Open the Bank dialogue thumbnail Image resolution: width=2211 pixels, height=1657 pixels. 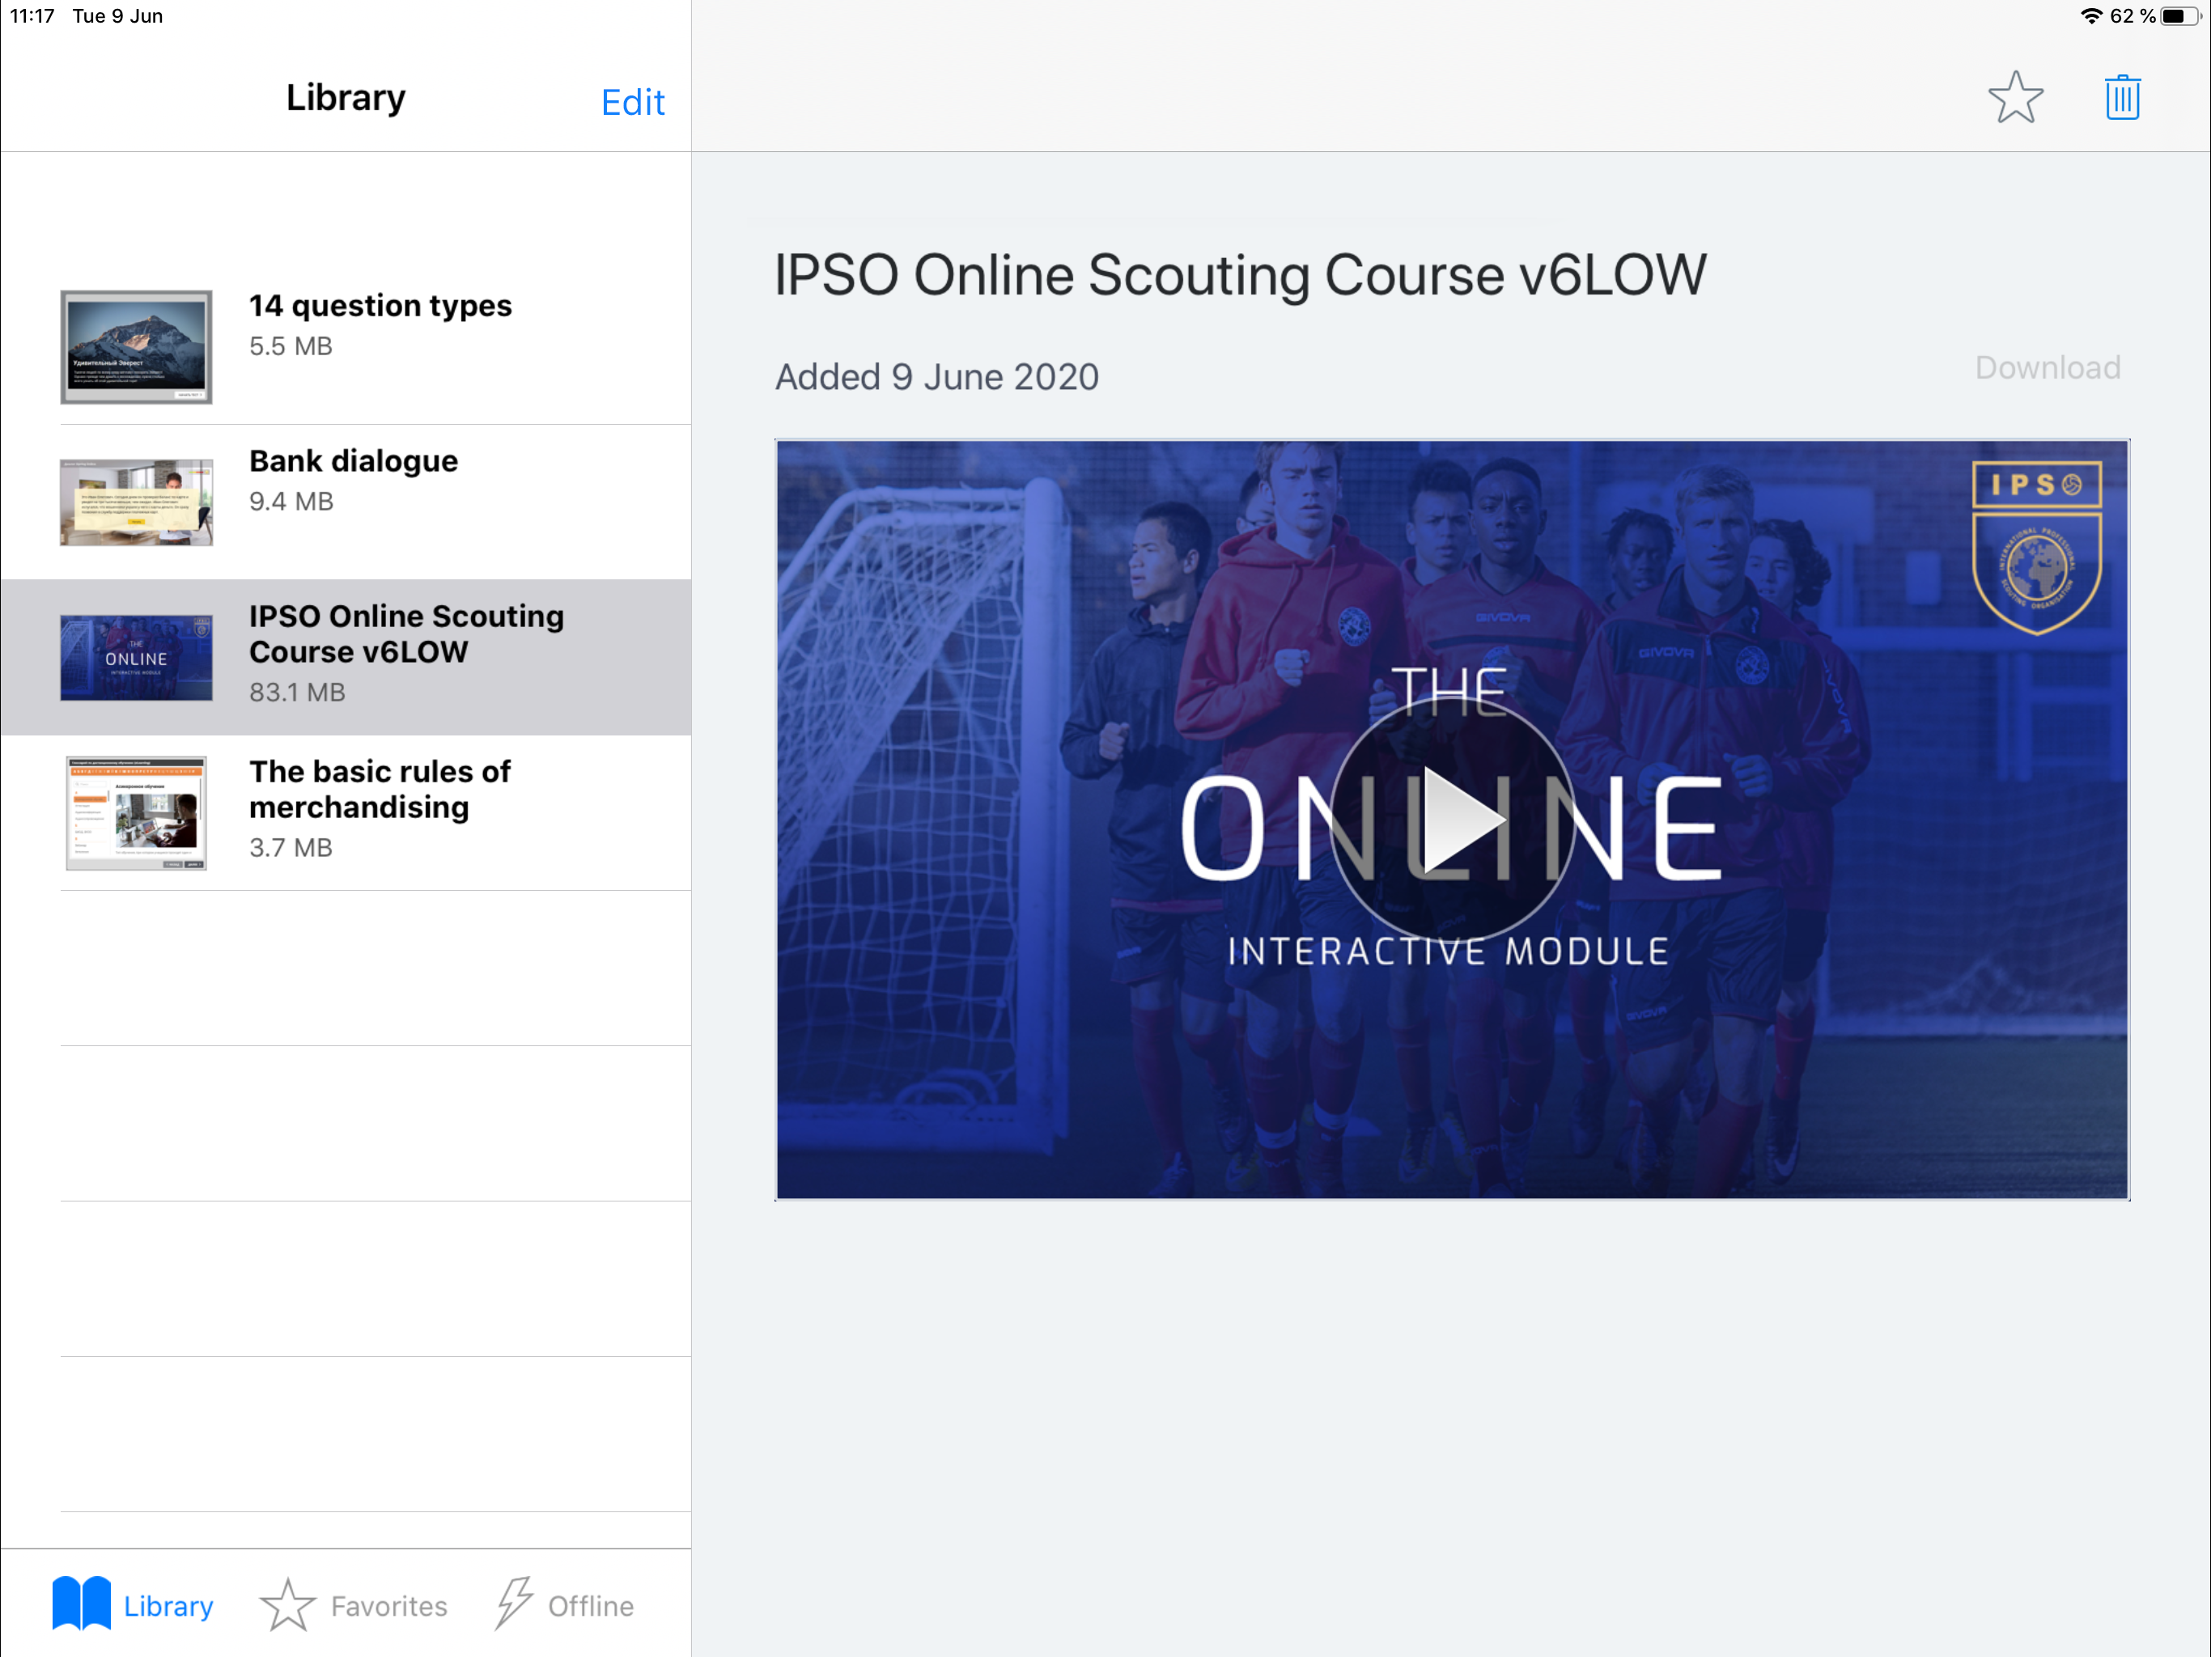coord(136,502)
